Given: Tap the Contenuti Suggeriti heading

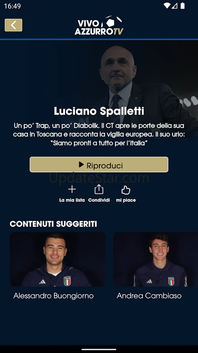Looking at the screenshot, I should pos(53,224).
